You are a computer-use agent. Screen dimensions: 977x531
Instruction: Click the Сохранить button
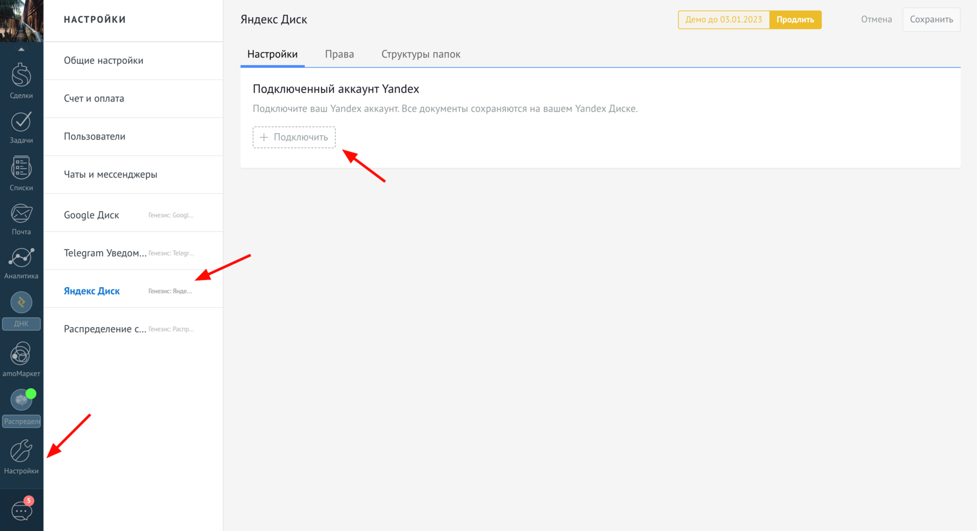click(x=931, y=19)
